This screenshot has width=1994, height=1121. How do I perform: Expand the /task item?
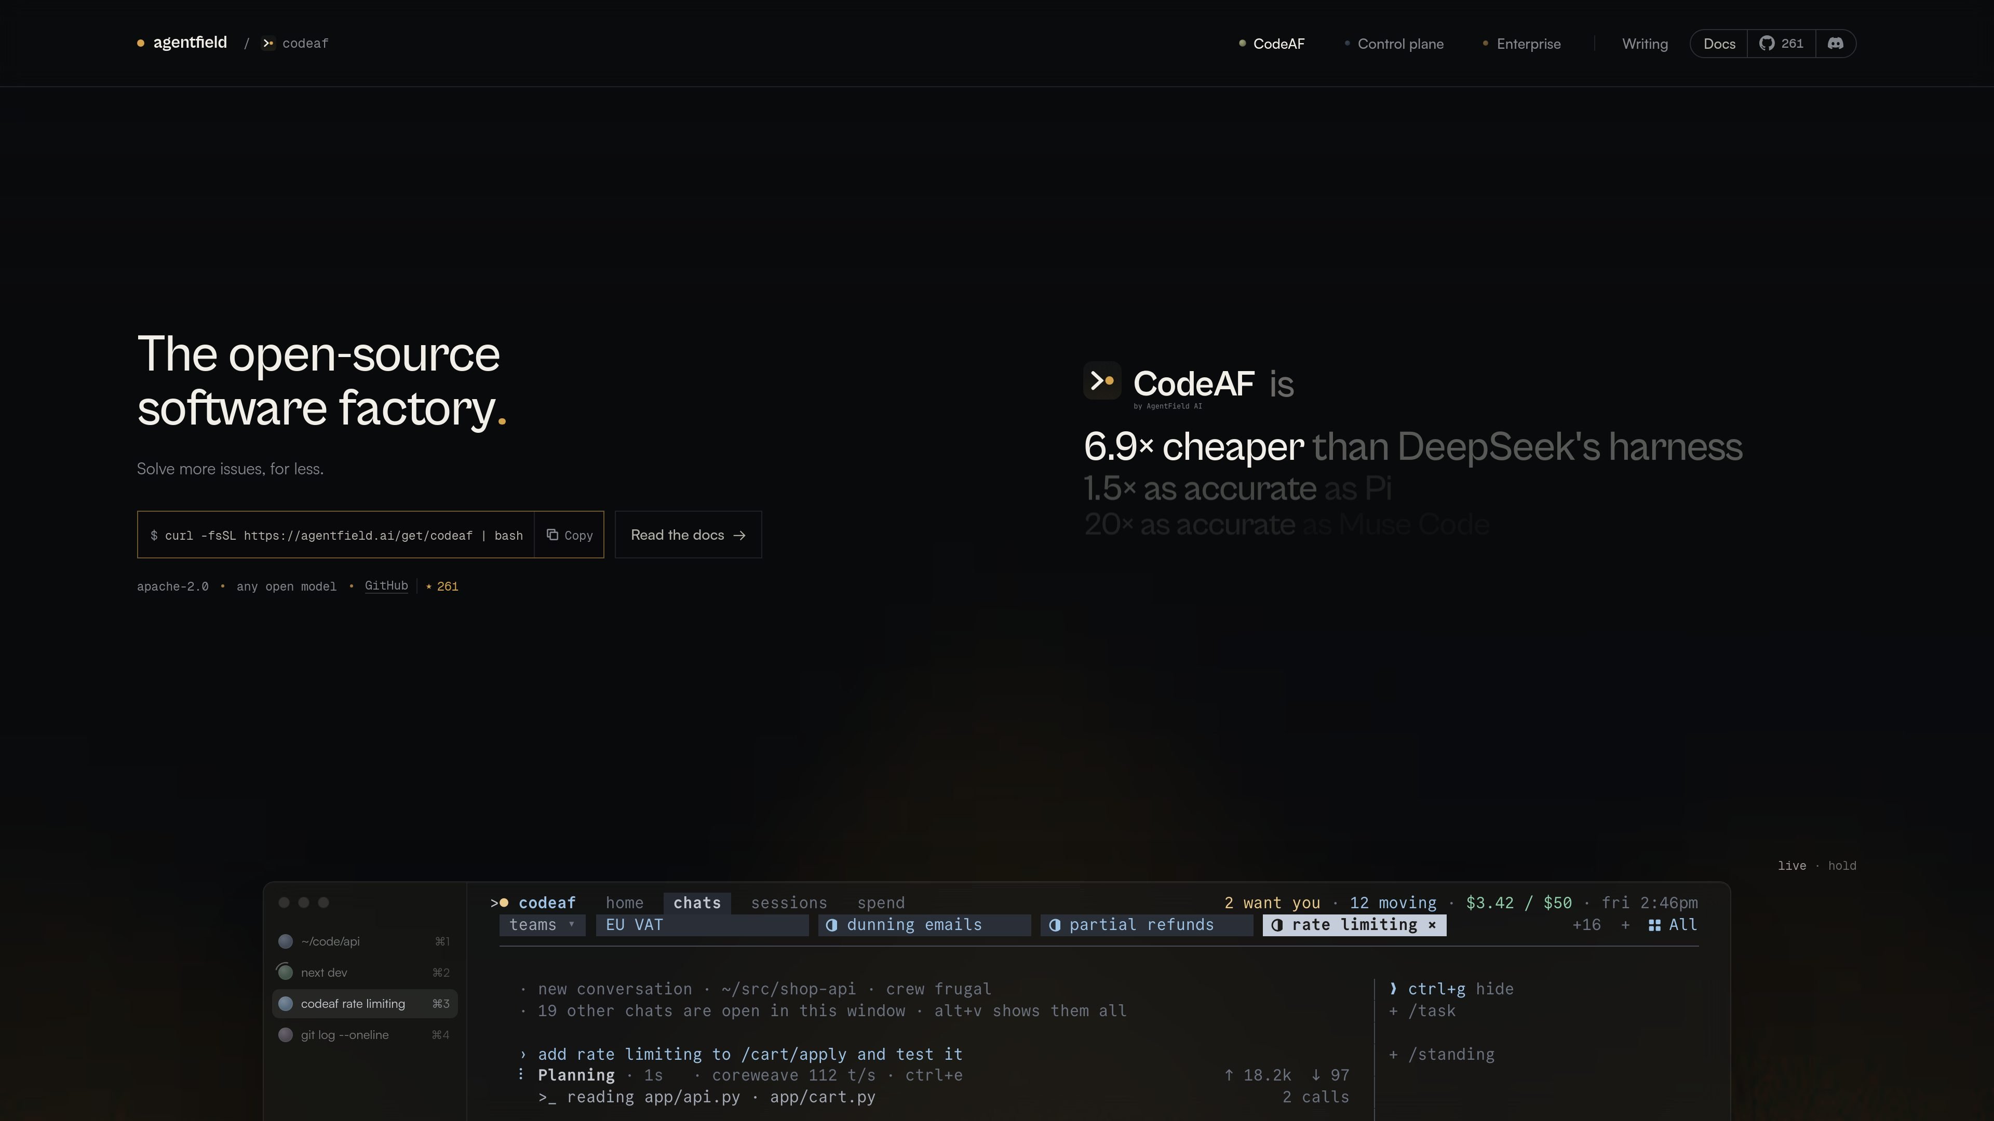1423,1010
